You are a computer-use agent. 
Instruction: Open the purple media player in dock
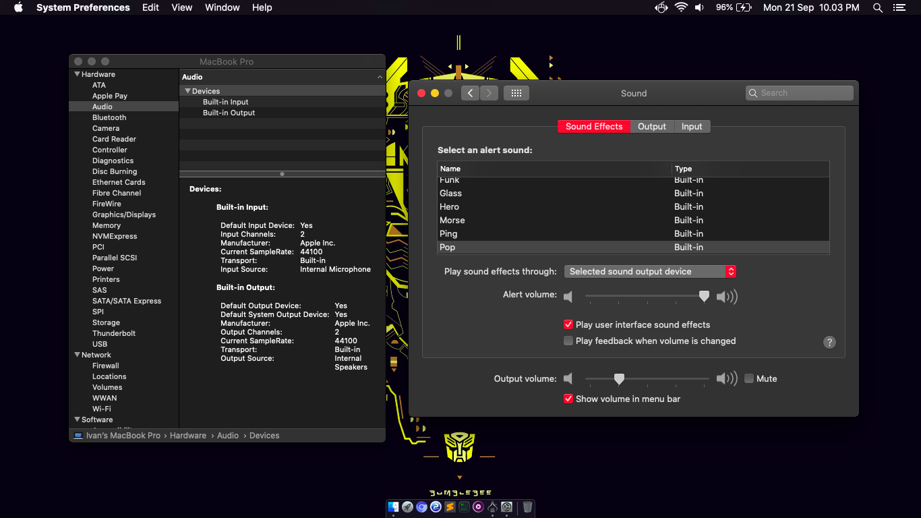pos(478,507)
